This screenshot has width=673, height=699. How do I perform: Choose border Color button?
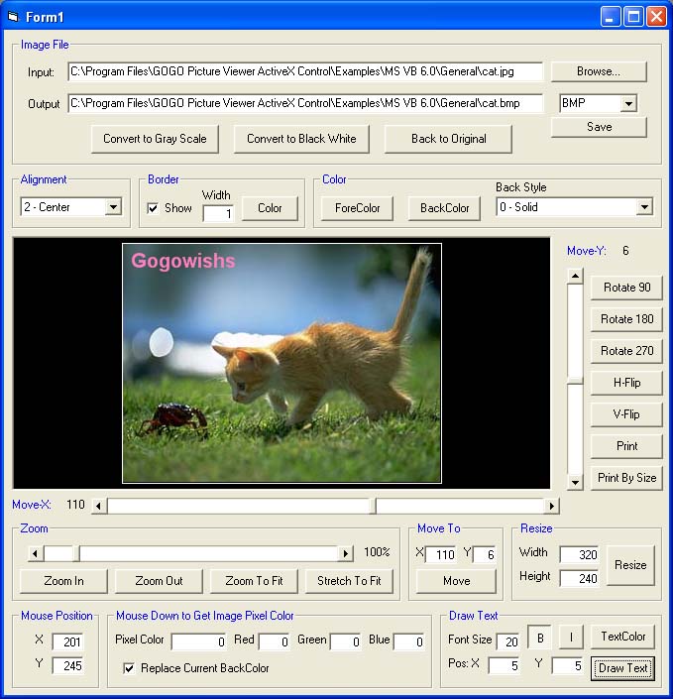270,208
